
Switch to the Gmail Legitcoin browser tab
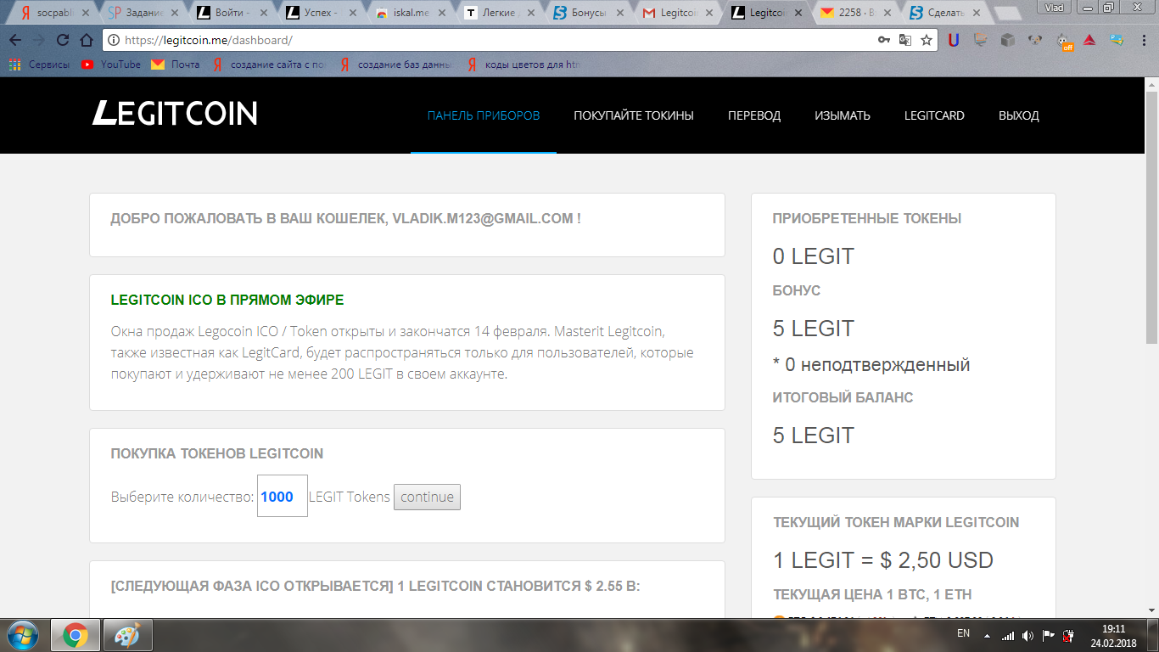(676, 14)
